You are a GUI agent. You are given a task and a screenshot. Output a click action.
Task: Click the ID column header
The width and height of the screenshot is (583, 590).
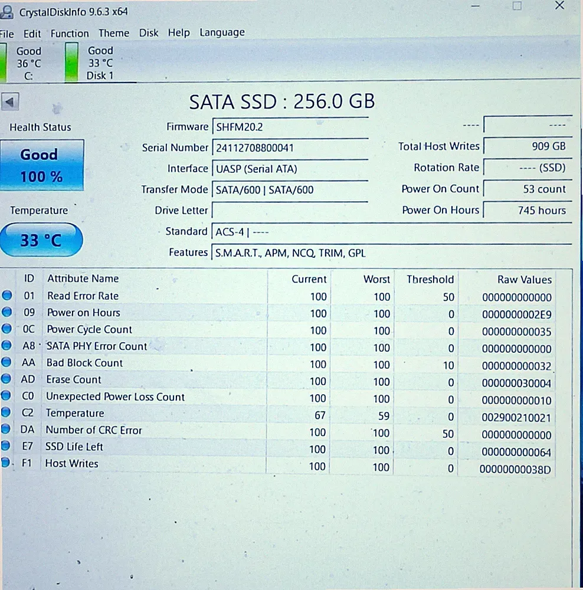(x=29, y=278)
